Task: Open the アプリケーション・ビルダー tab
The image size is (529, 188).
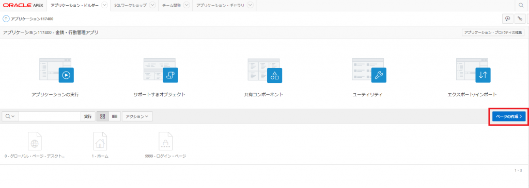Action: coord(74,5)
